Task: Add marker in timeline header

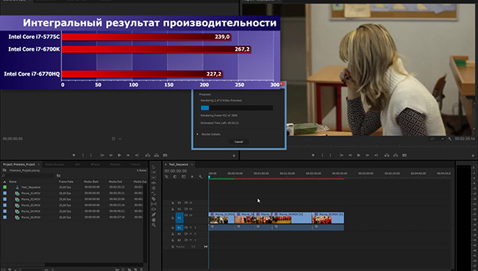Action: tap(192, 176)
